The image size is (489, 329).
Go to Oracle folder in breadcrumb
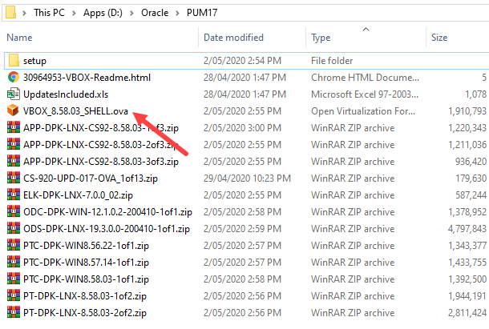(x=155, y=13)
